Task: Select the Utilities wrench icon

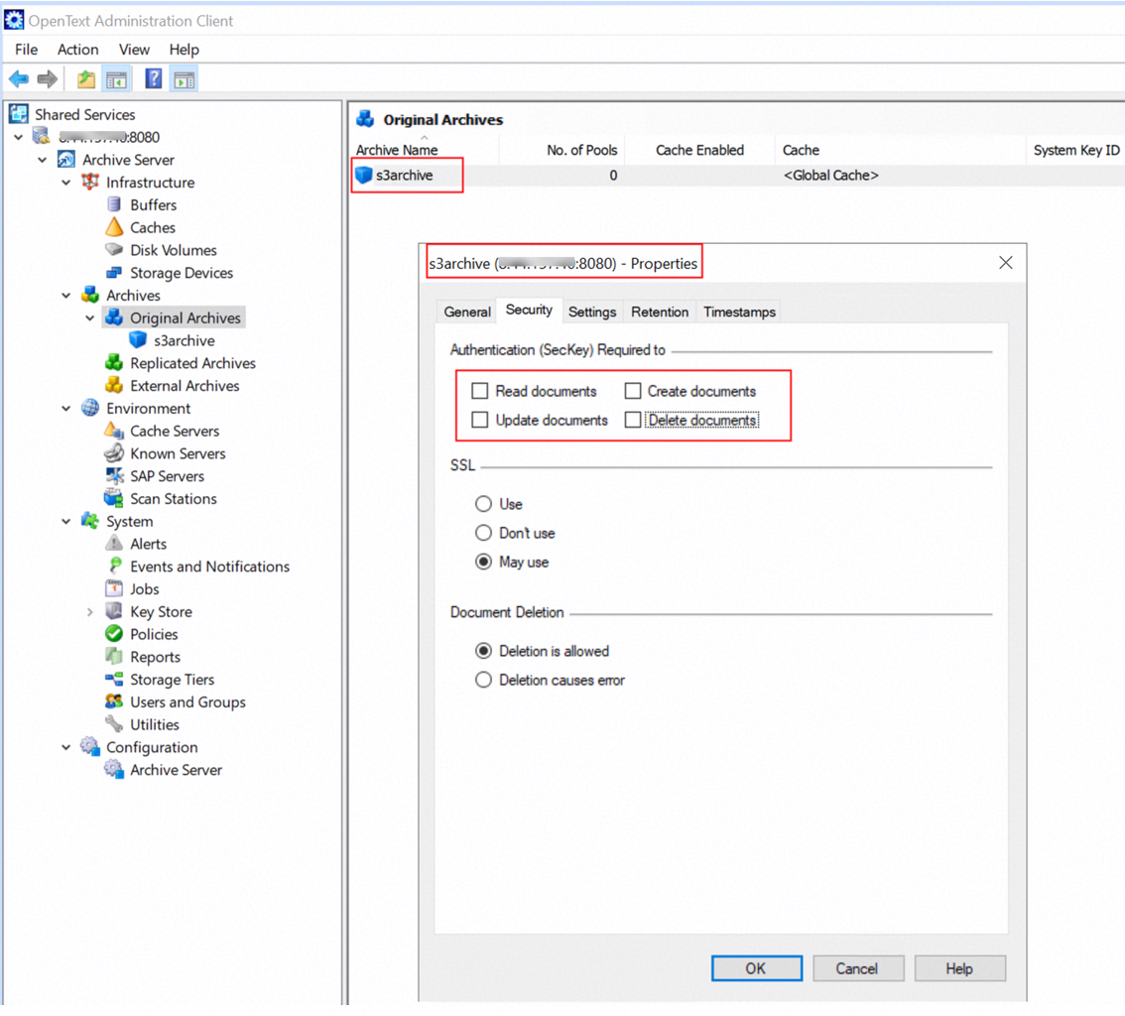Action: (x=113, y=724)
